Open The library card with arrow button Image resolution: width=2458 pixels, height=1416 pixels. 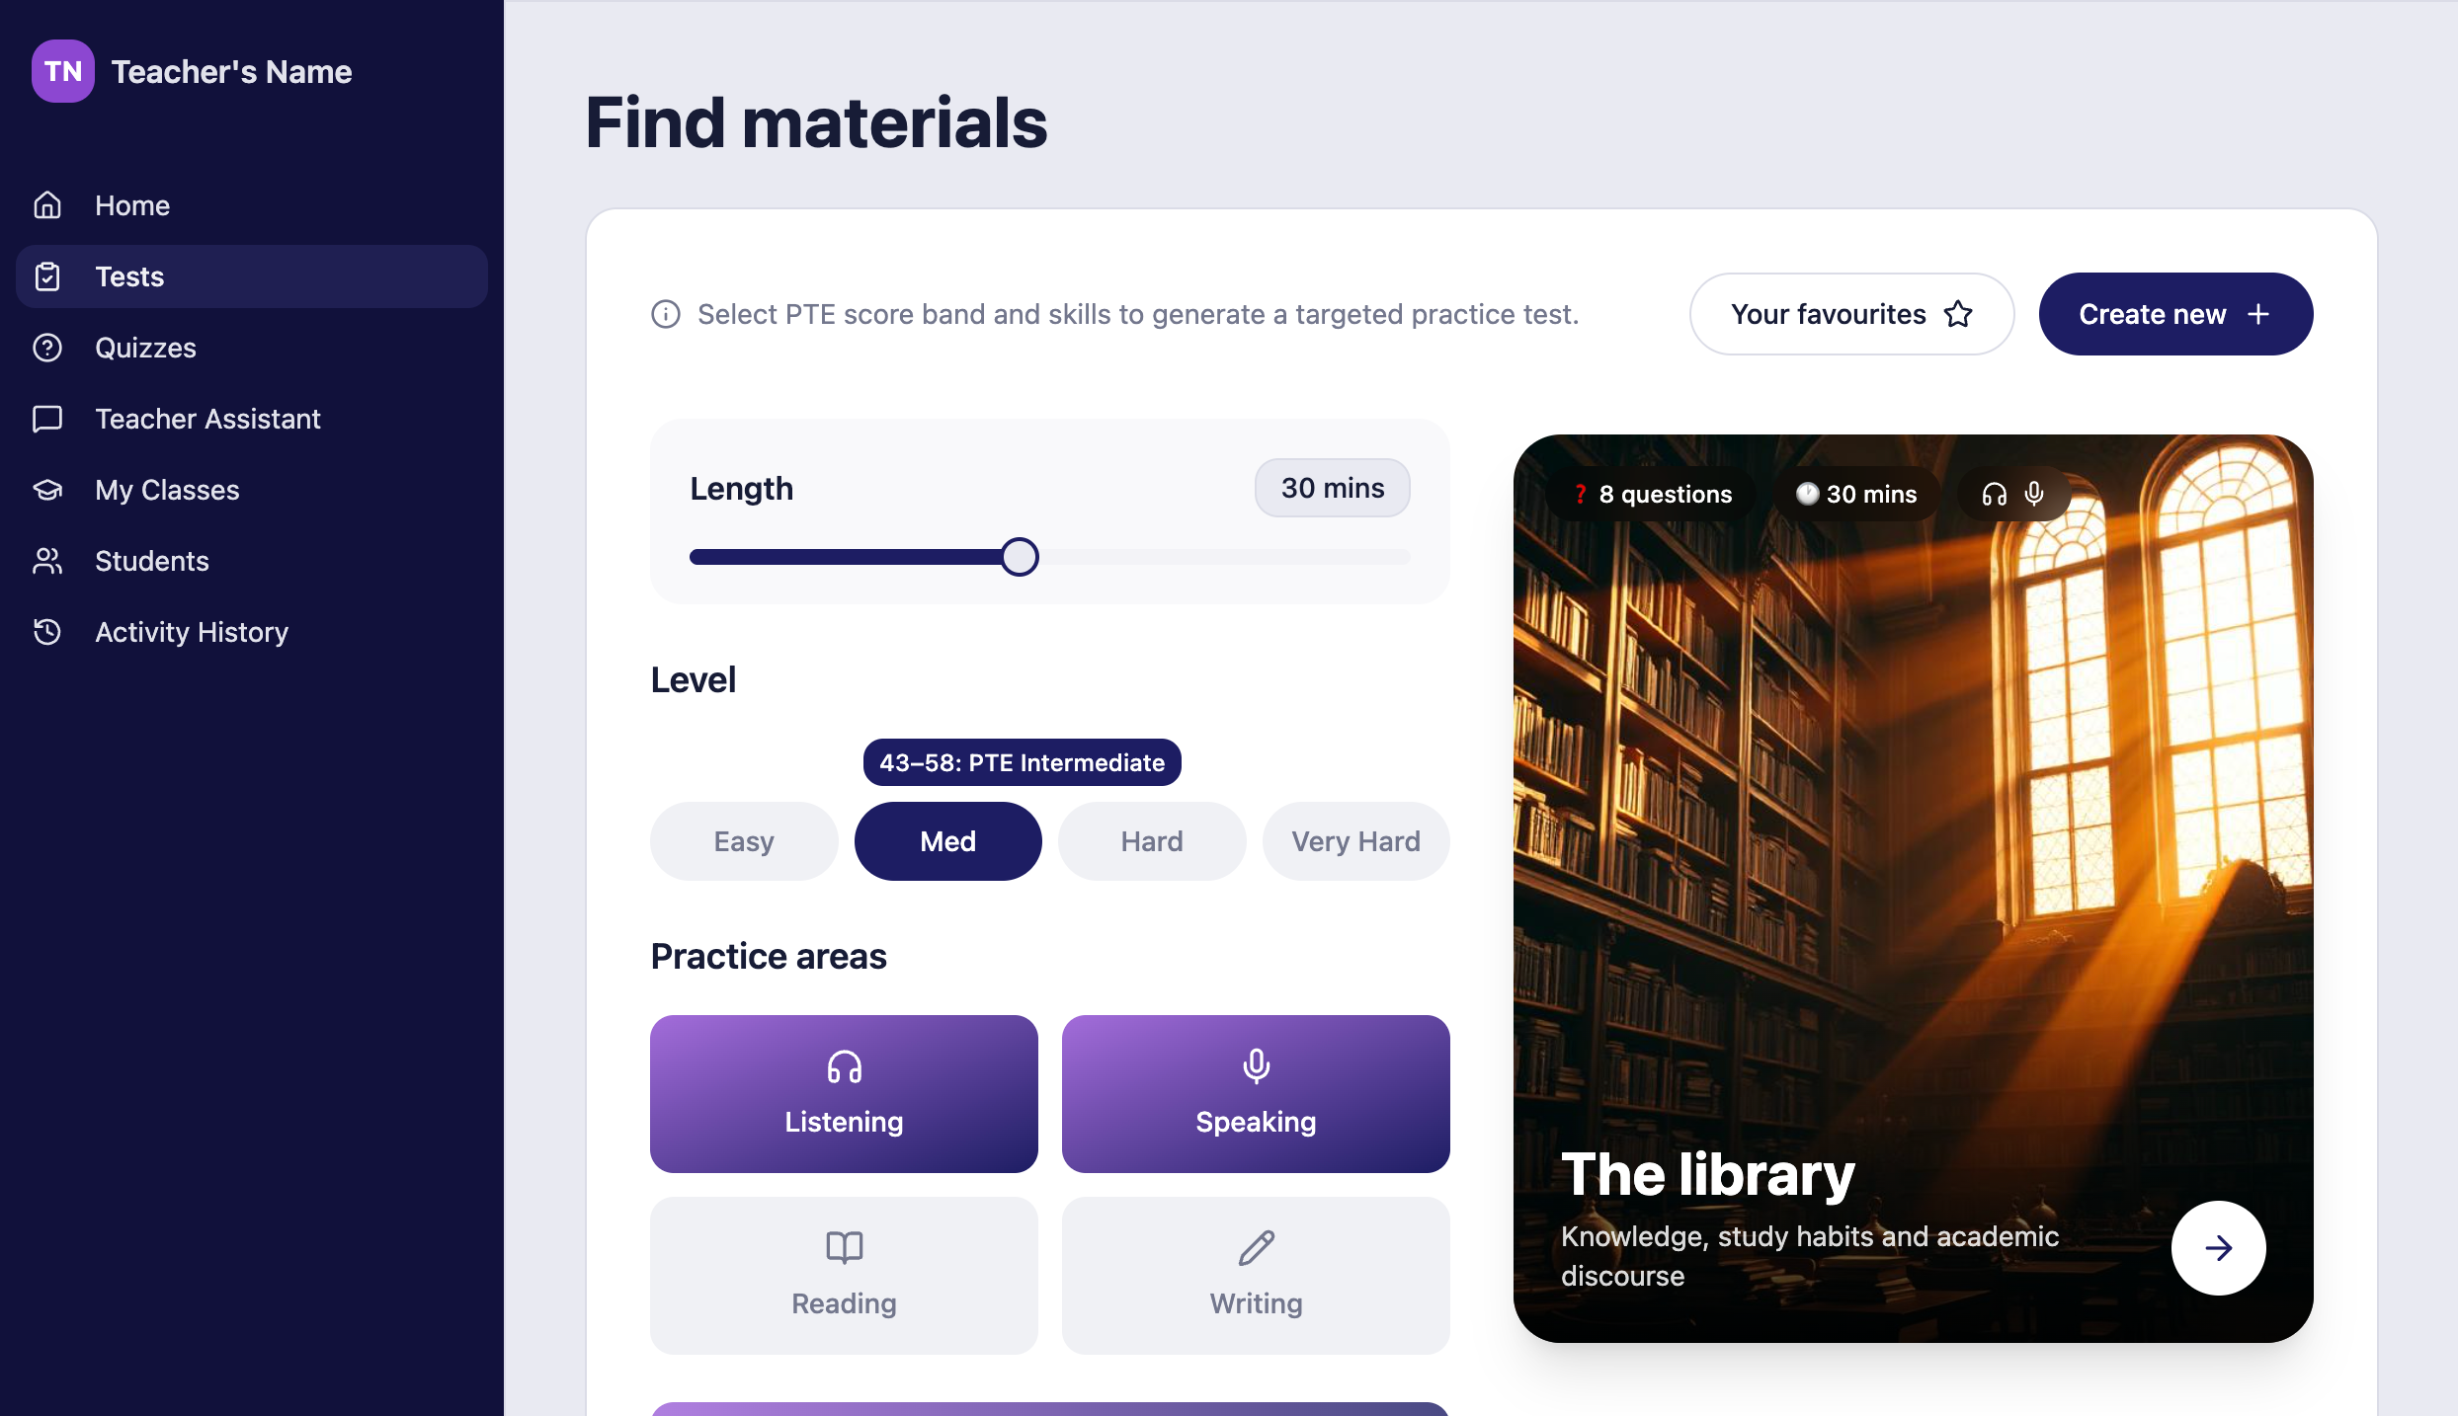tap(2218, 1248)
